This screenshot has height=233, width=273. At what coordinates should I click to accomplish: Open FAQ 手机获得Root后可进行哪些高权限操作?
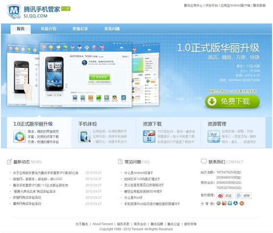tap(152, 204)
